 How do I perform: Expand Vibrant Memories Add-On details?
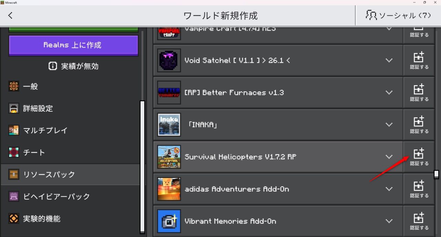click(x=389, y=221)
